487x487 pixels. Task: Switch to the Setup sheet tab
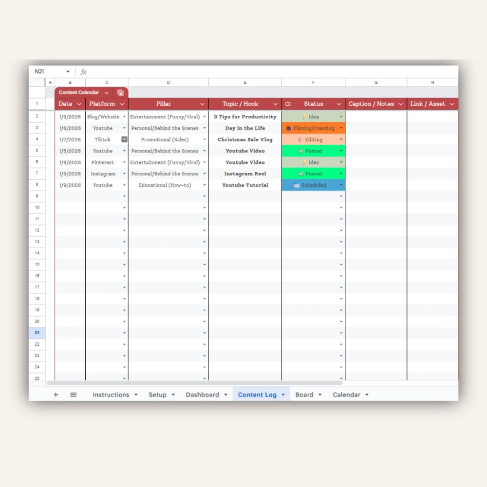point(158,394)
